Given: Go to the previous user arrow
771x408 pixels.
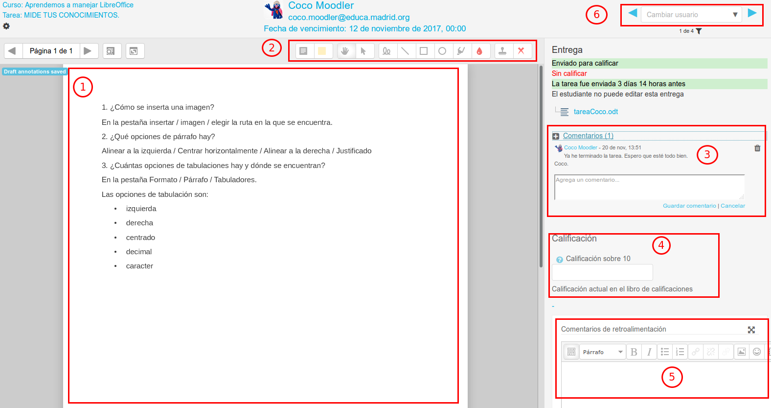Looking at the screenshot, I should tap(633, 13).
